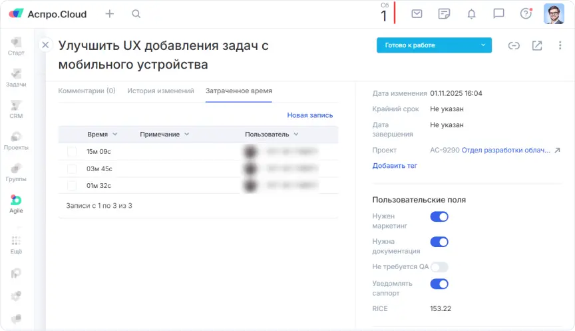Open task in new window icon

(x=537, y=45)
